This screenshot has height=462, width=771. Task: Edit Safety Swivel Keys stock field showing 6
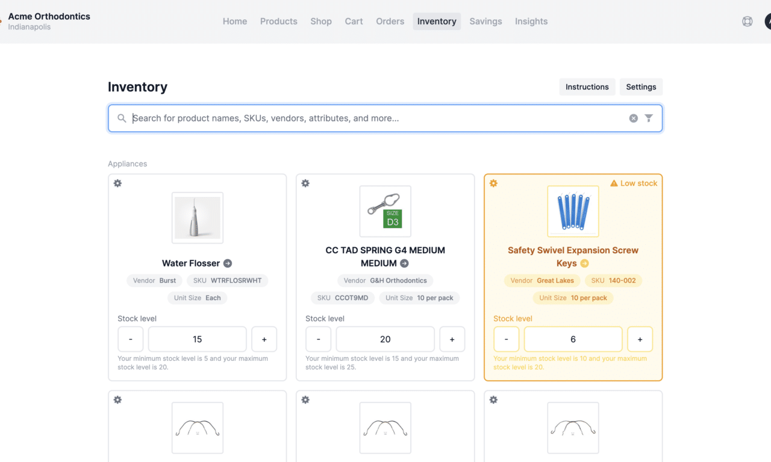pyautogui.click(x=573, y=339)
